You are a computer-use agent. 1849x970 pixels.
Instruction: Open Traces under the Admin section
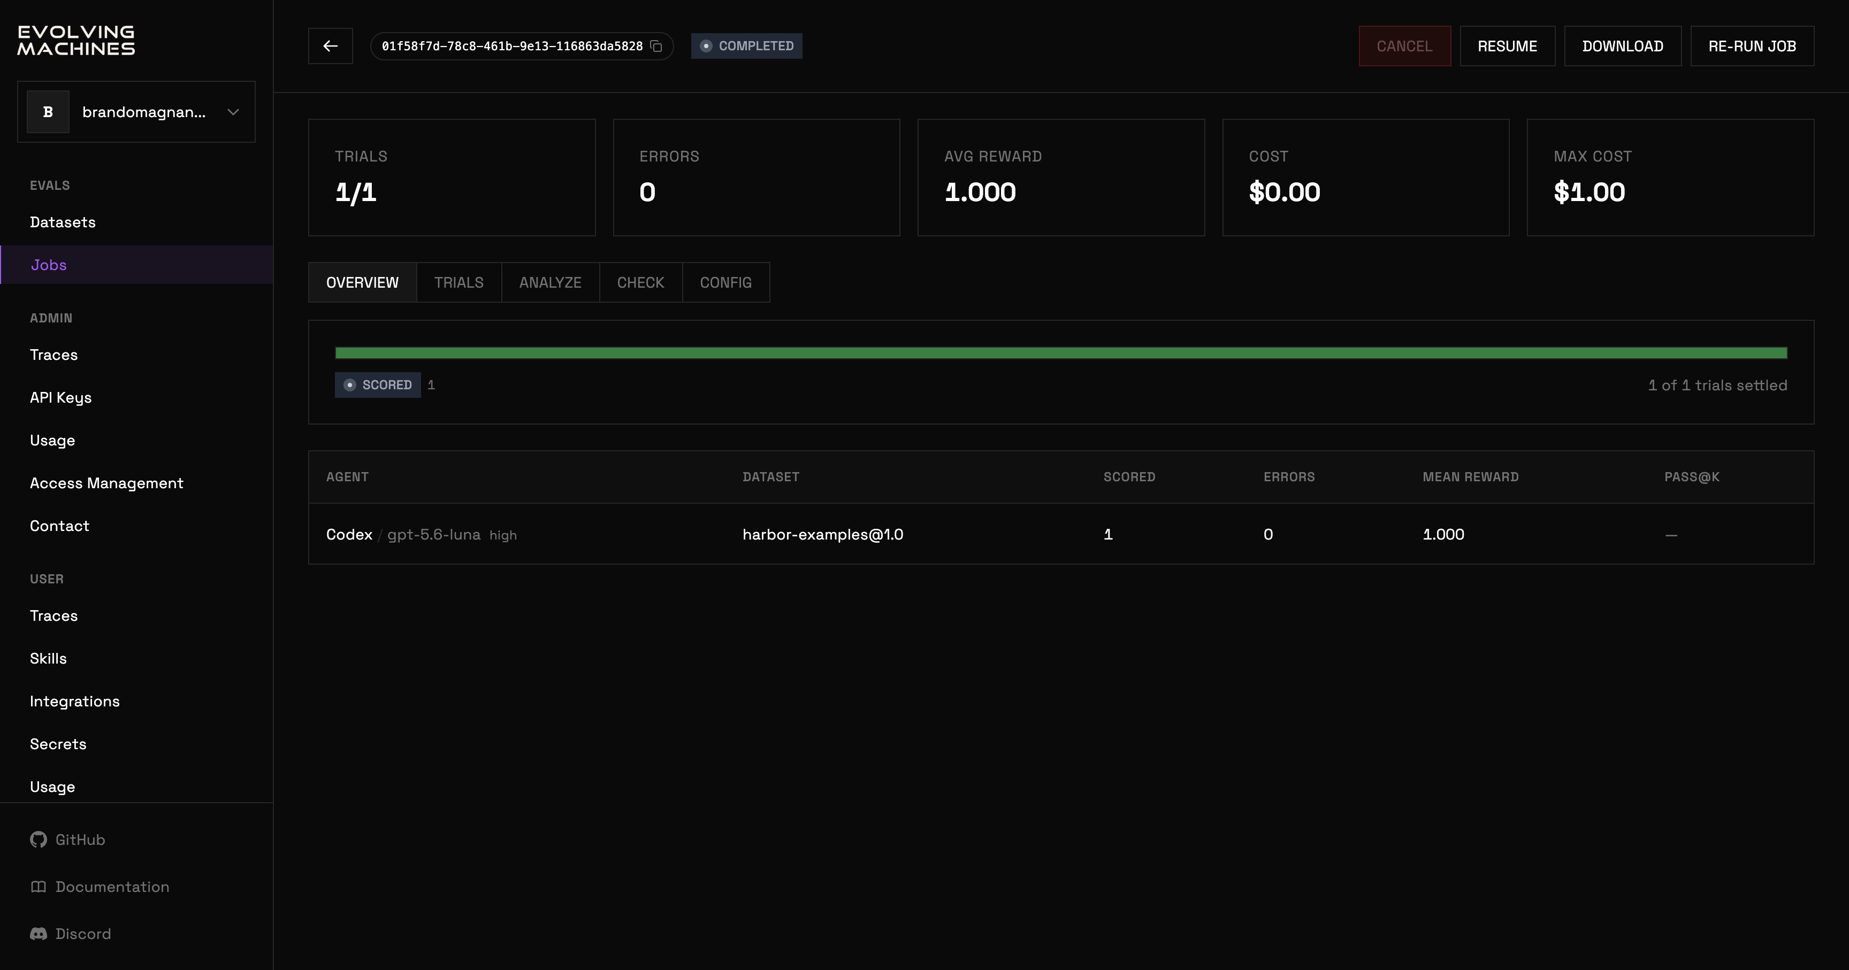136,355
